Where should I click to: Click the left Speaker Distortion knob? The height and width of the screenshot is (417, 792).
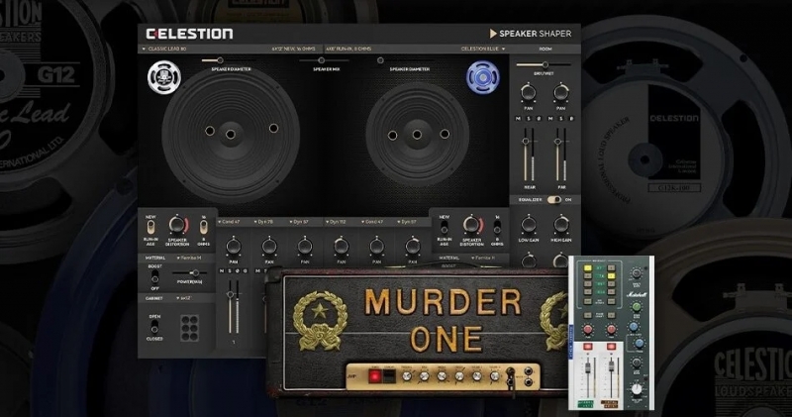click(177, 225)
